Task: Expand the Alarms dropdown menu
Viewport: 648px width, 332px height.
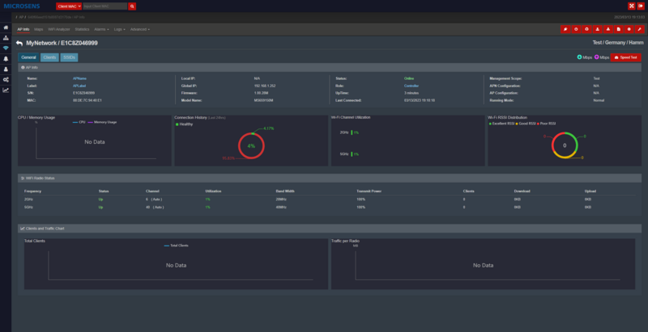Action: (101, 29)
